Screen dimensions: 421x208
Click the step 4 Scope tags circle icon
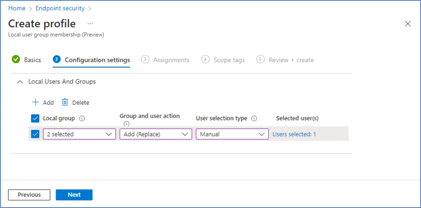pyautogui.click(x=205, y=60)
